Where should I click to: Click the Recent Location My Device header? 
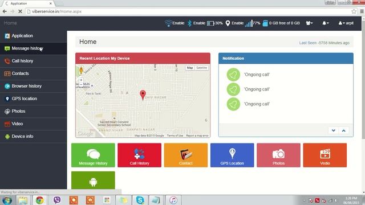click(143, 58)
